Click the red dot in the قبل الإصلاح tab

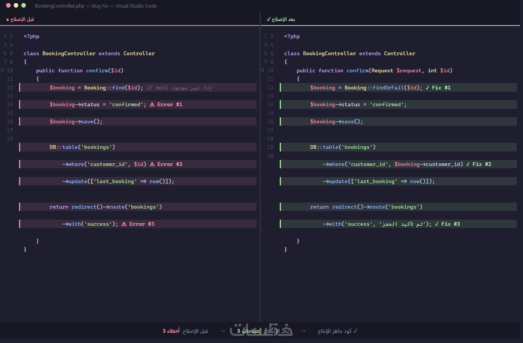coord(8,19)
